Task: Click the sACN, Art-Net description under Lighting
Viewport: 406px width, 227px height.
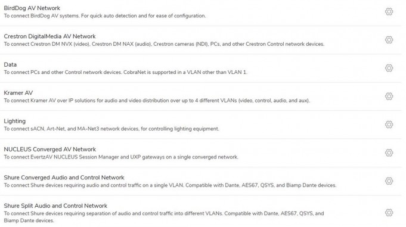Action: pyautogui.click(x=111, y=129)
